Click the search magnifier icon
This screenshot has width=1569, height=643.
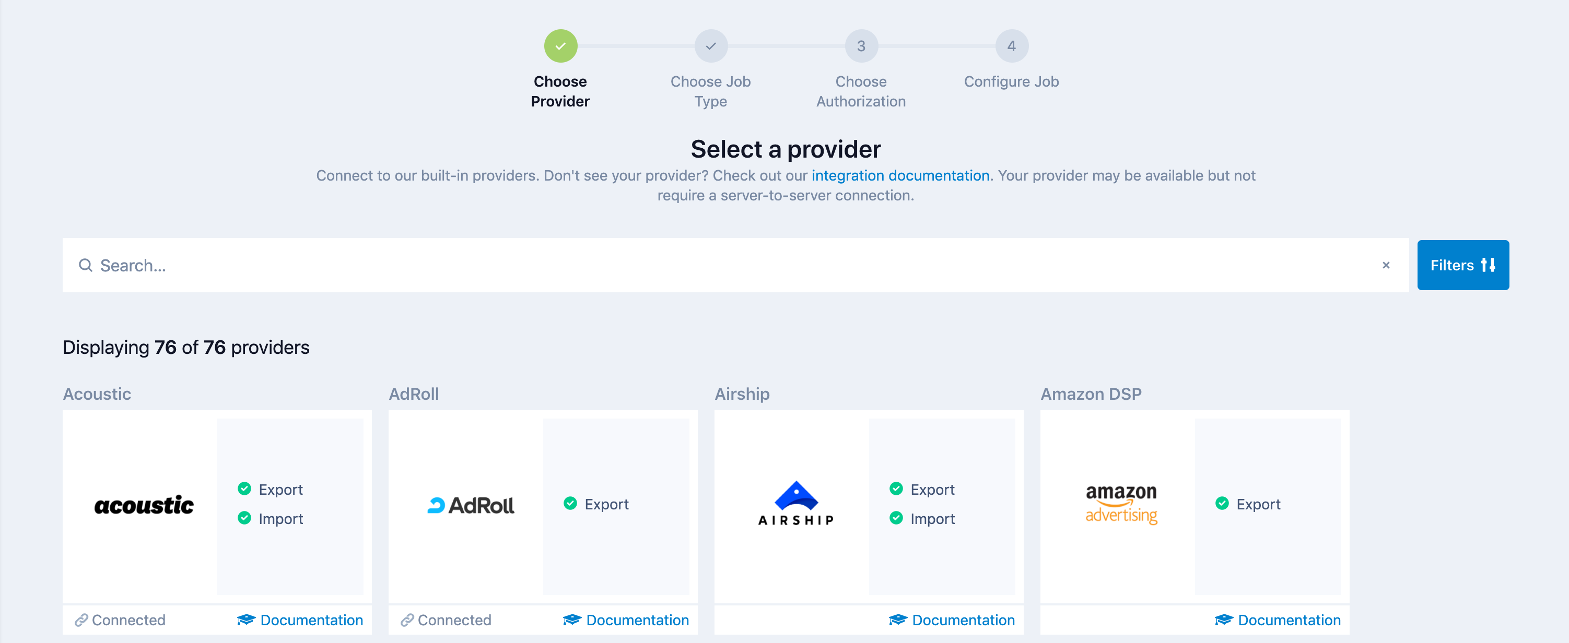pyautogui.click(x=85, y=266)
